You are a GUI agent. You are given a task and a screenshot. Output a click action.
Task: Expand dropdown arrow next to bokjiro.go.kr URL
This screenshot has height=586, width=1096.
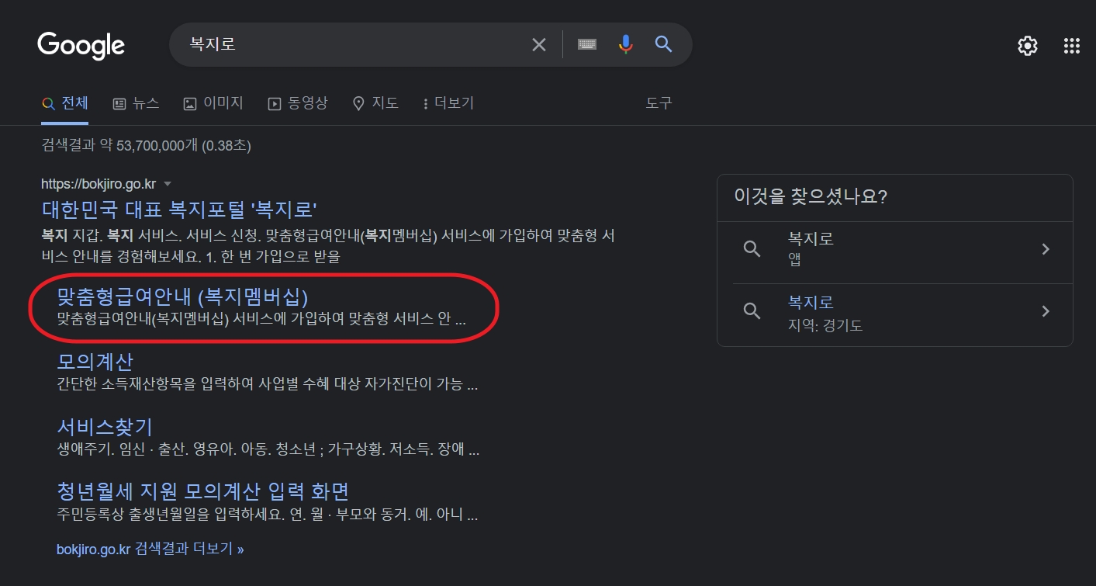pyautogui.click(x=167, y=184)
